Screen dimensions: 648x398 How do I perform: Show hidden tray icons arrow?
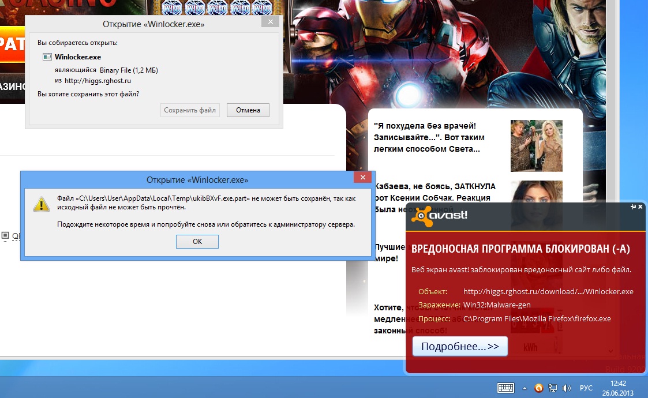pyautogui.click(x=525, y=388)
